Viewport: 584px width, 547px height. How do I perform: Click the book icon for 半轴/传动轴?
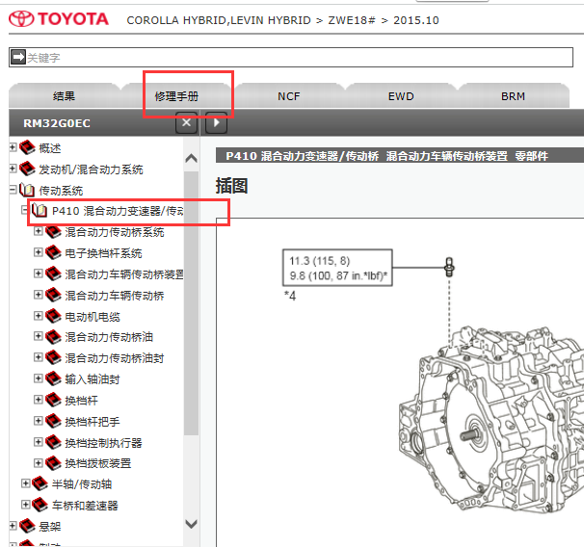point(40,483)
